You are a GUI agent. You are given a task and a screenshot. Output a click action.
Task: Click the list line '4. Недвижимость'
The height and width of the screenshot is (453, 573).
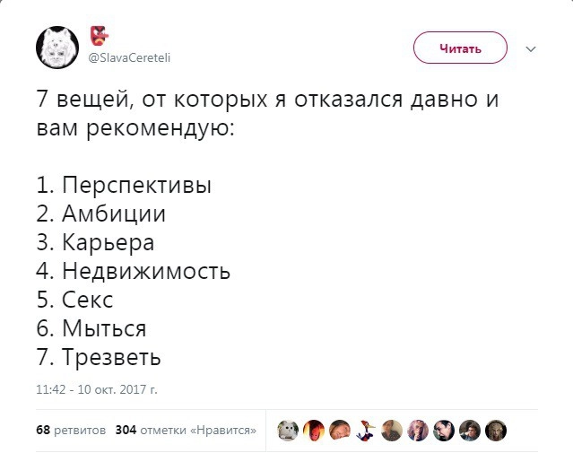(133, 271)
